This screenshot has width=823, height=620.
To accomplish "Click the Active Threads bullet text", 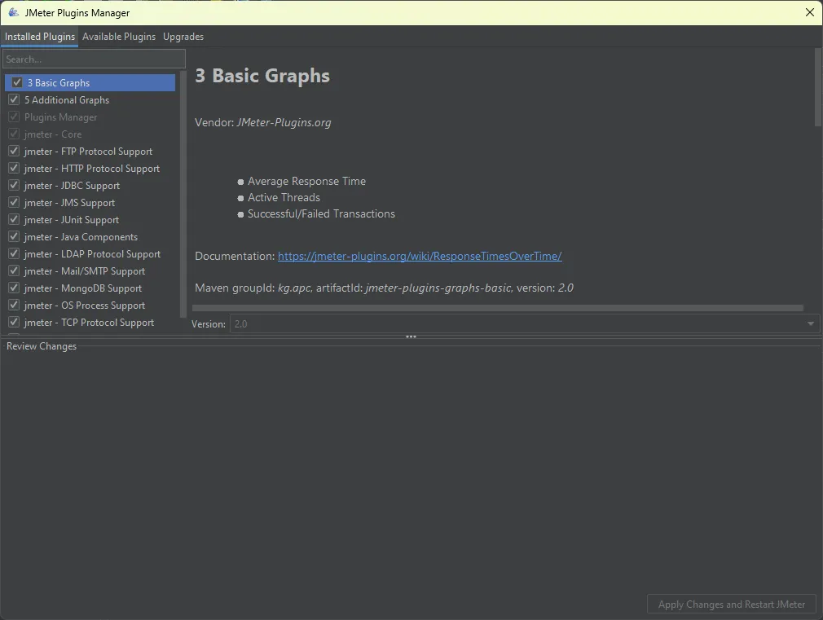I will coord(284,197).
